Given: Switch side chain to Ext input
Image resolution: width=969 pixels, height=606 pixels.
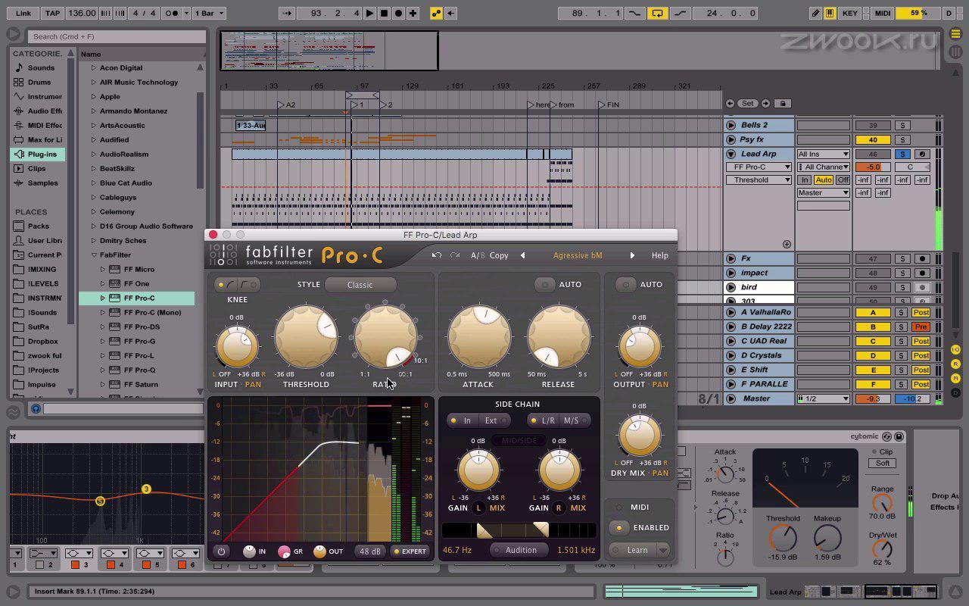Looking at the screenshot, I should (x=491, y=420).
